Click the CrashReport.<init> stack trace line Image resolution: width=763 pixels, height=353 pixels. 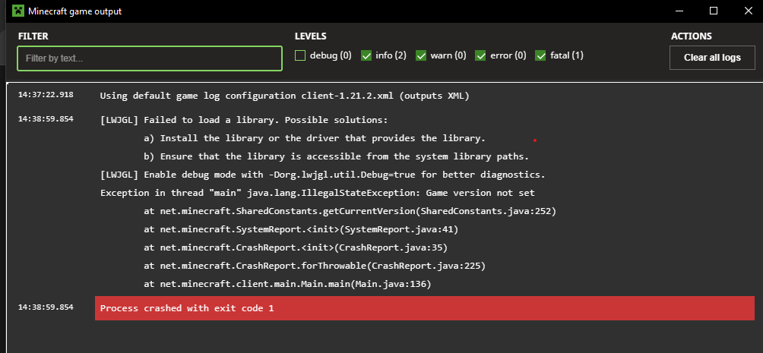click(296, 248)
